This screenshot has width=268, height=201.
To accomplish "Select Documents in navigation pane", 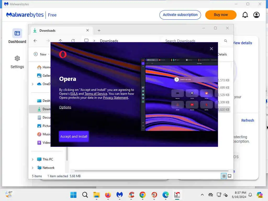I will [x=44, y=118].
